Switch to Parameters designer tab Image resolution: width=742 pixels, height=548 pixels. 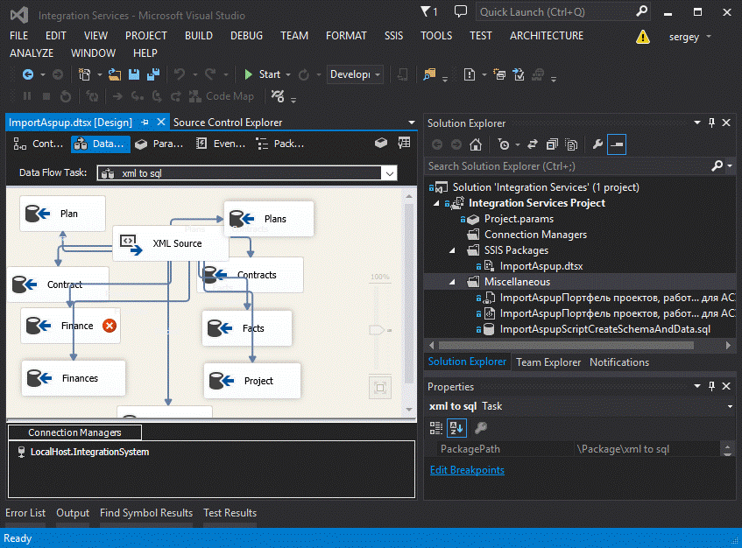(x=159, y=144)
